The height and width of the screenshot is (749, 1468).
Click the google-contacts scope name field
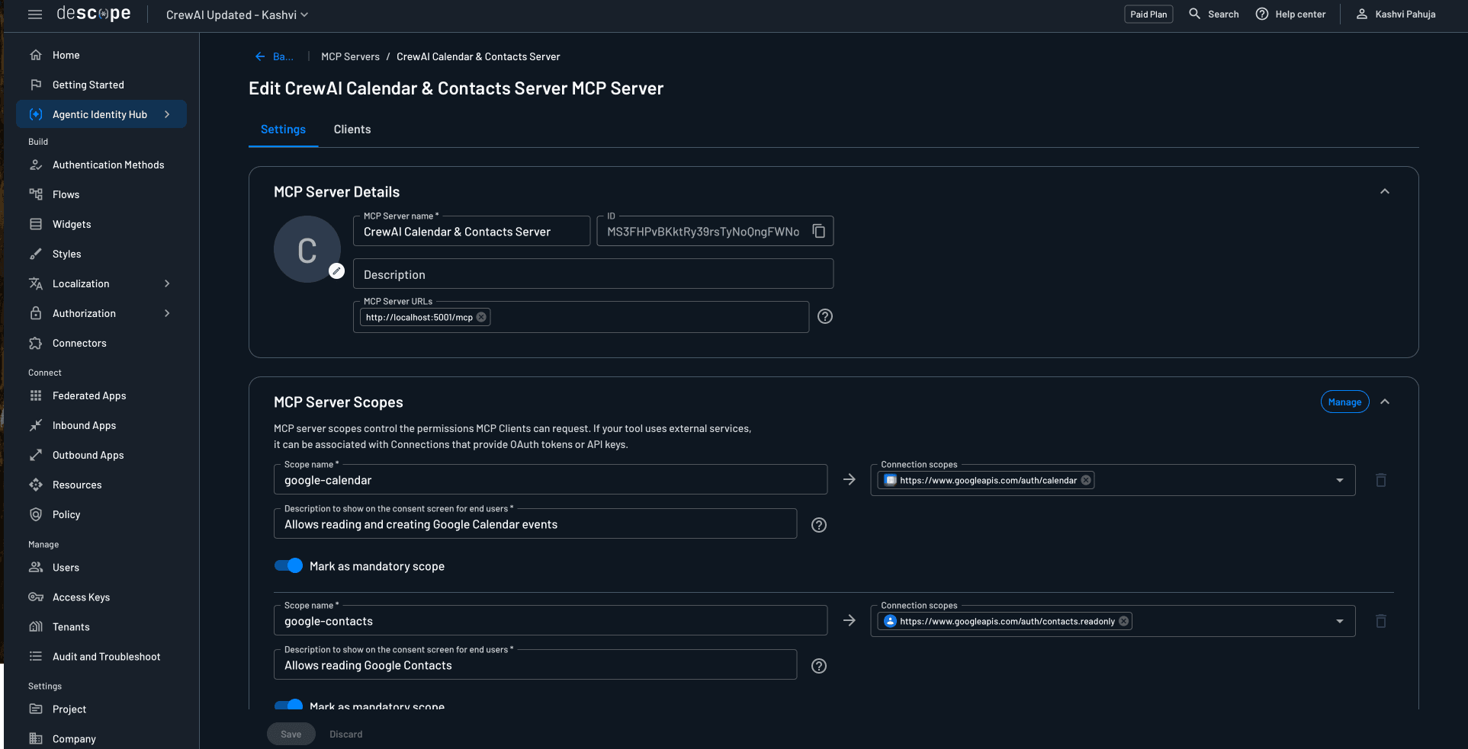click(x=551, y=621)
